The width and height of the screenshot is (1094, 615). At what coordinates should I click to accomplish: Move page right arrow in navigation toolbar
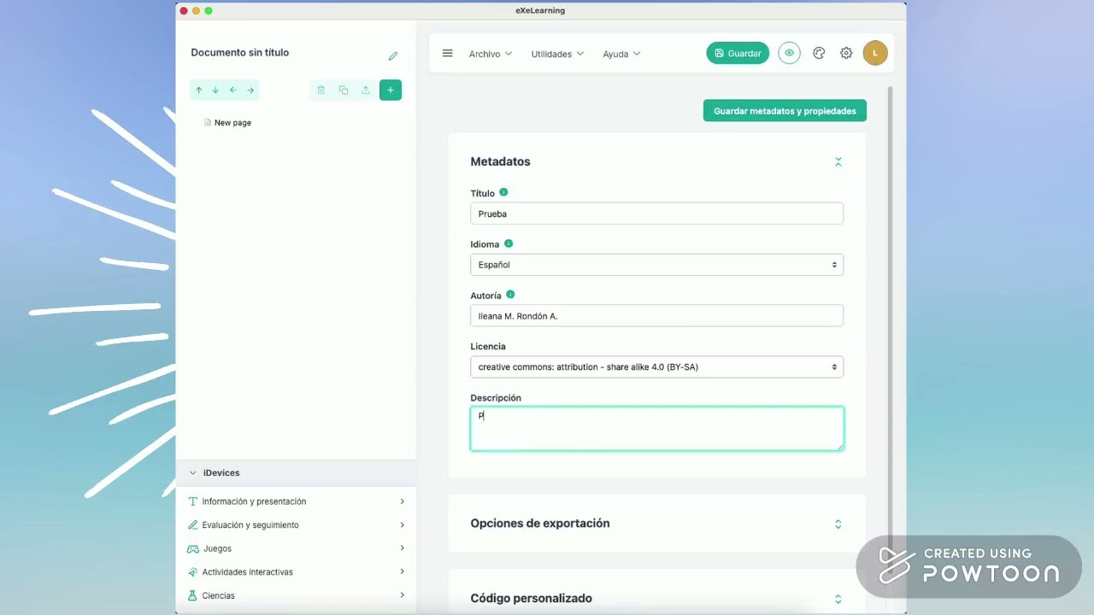click(250, 90)
